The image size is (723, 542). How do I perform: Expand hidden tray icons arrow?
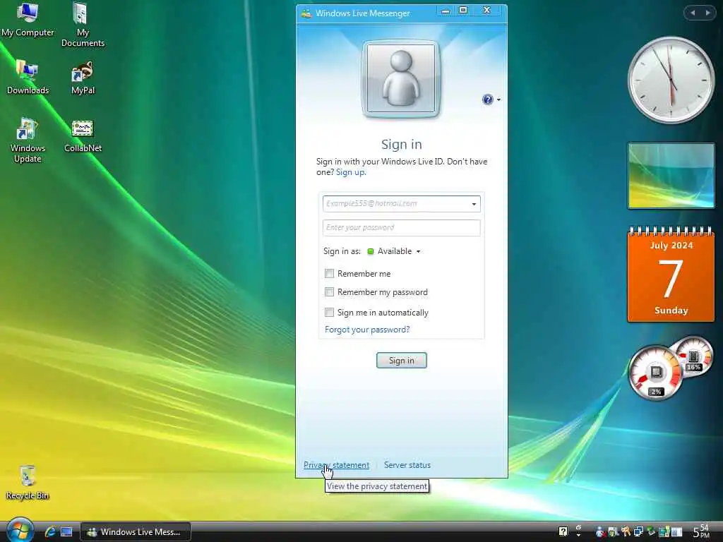pyautogui.click(x=578, y=534)
